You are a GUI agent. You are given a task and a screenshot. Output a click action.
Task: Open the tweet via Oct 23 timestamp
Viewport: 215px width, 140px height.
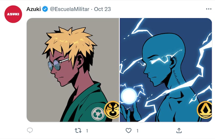pos(102,9)
